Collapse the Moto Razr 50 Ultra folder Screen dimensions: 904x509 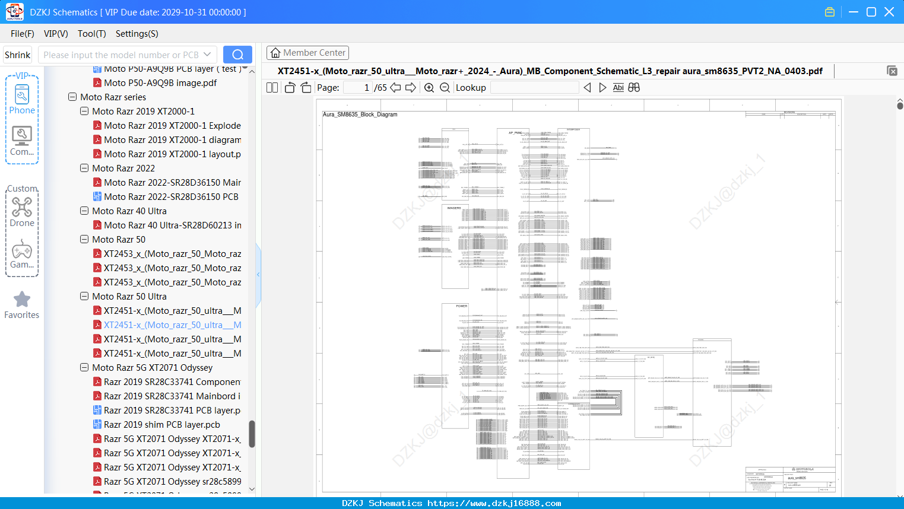coord(84,297)
